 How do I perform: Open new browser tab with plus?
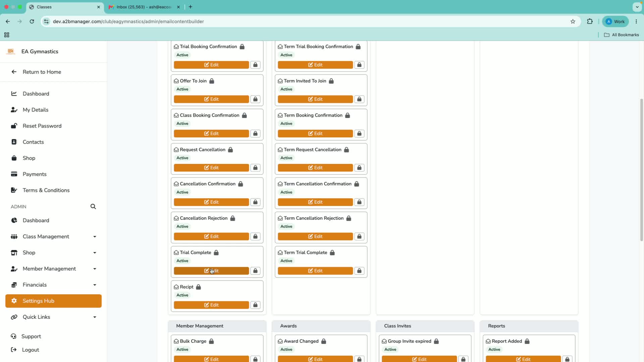click(x=191, y=7)
